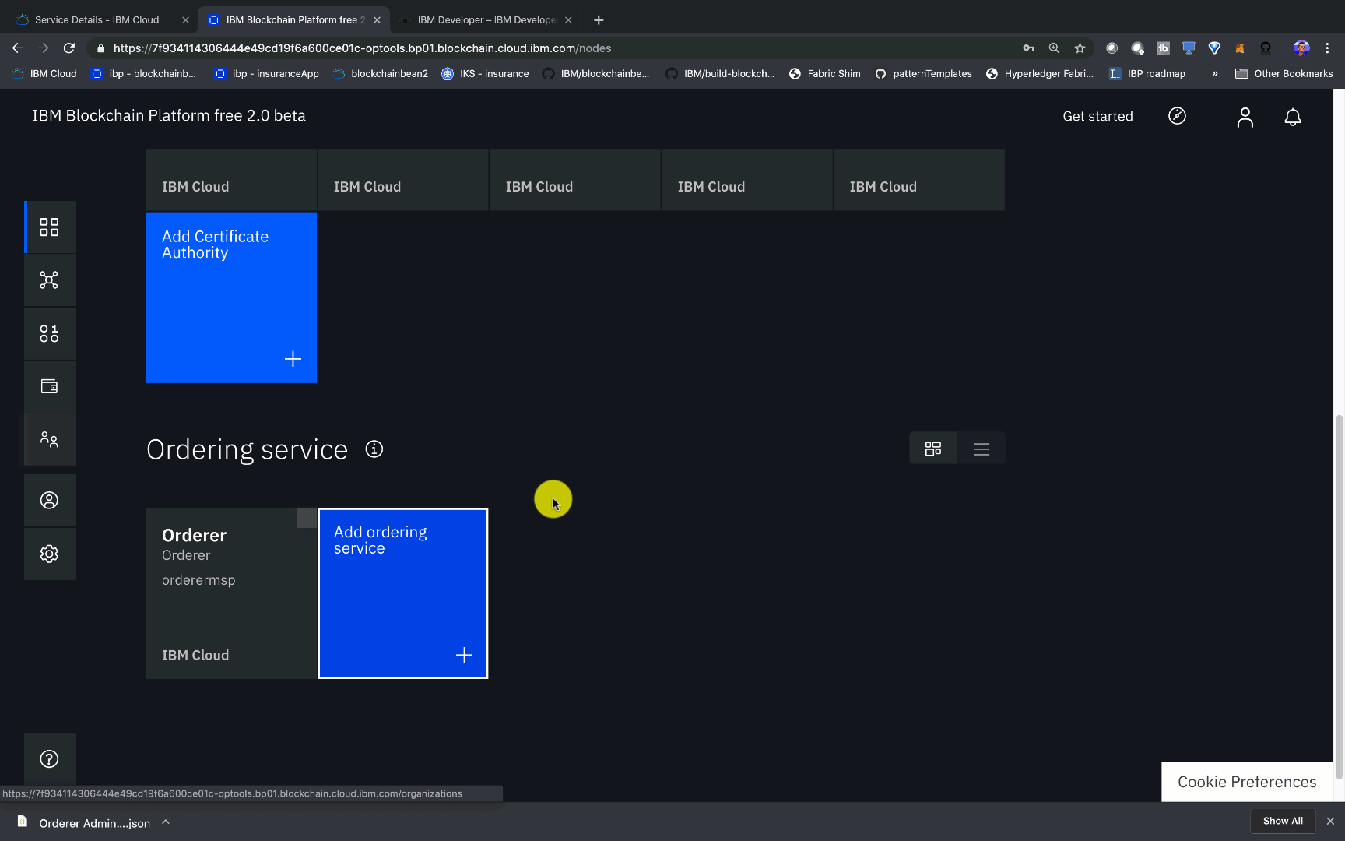Open the IKS - insurance bookmark
The image size is (1345, 841).
(x=485, y=74)
